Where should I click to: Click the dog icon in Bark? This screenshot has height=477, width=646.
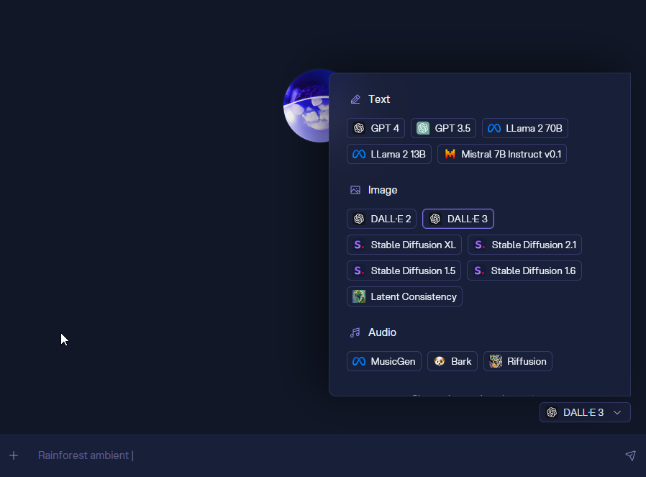[440, 361]
